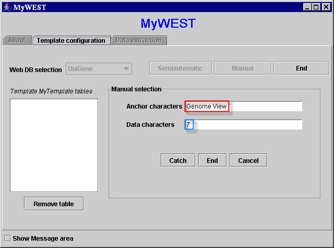334x248 pixels.
Task: Open the Web DB selection UniGene dropdown
Action: 99,68
